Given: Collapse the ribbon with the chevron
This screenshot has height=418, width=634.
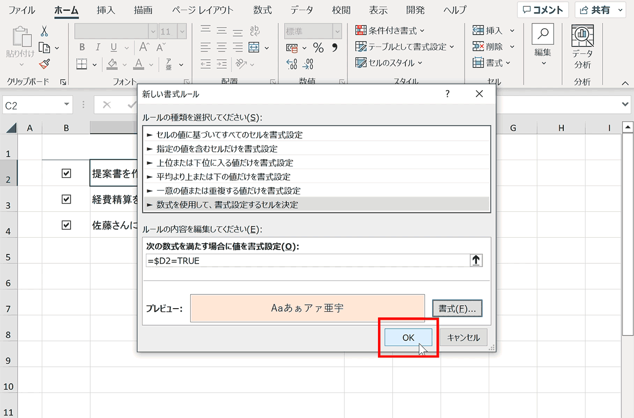Looking at the screenshot, I should (625, 84).
